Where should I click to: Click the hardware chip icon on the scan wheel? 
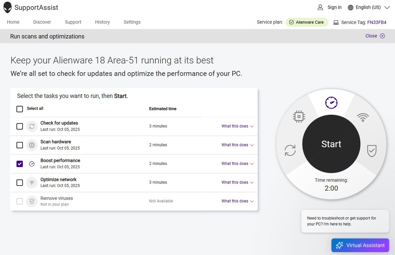point(299,116)
